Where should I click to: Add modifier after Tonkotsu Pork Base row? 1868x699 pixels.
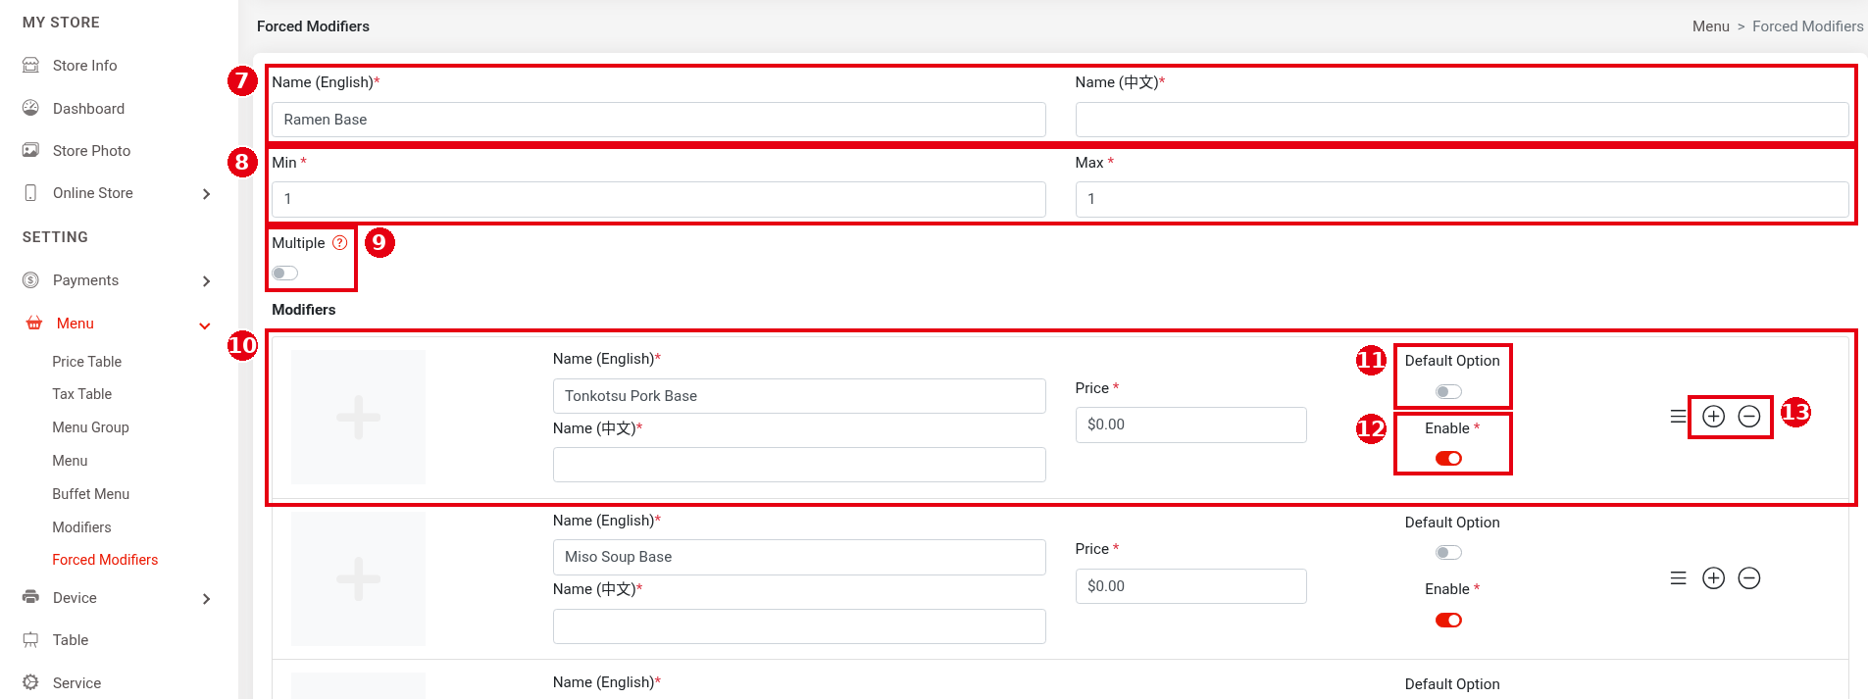coord(1713,417)
